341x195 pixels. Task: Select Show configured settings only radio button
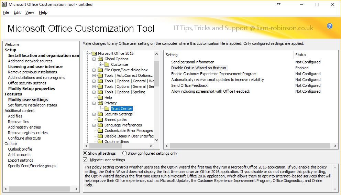click(x=124, y=153)
